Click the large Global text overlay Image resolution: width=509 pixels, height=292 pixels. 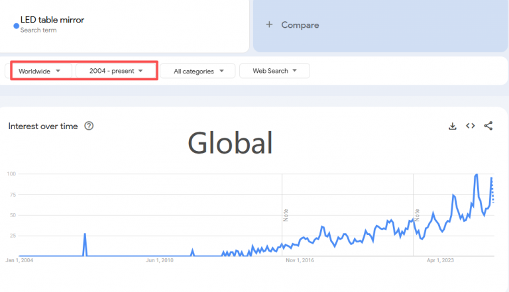coord(230,142)
